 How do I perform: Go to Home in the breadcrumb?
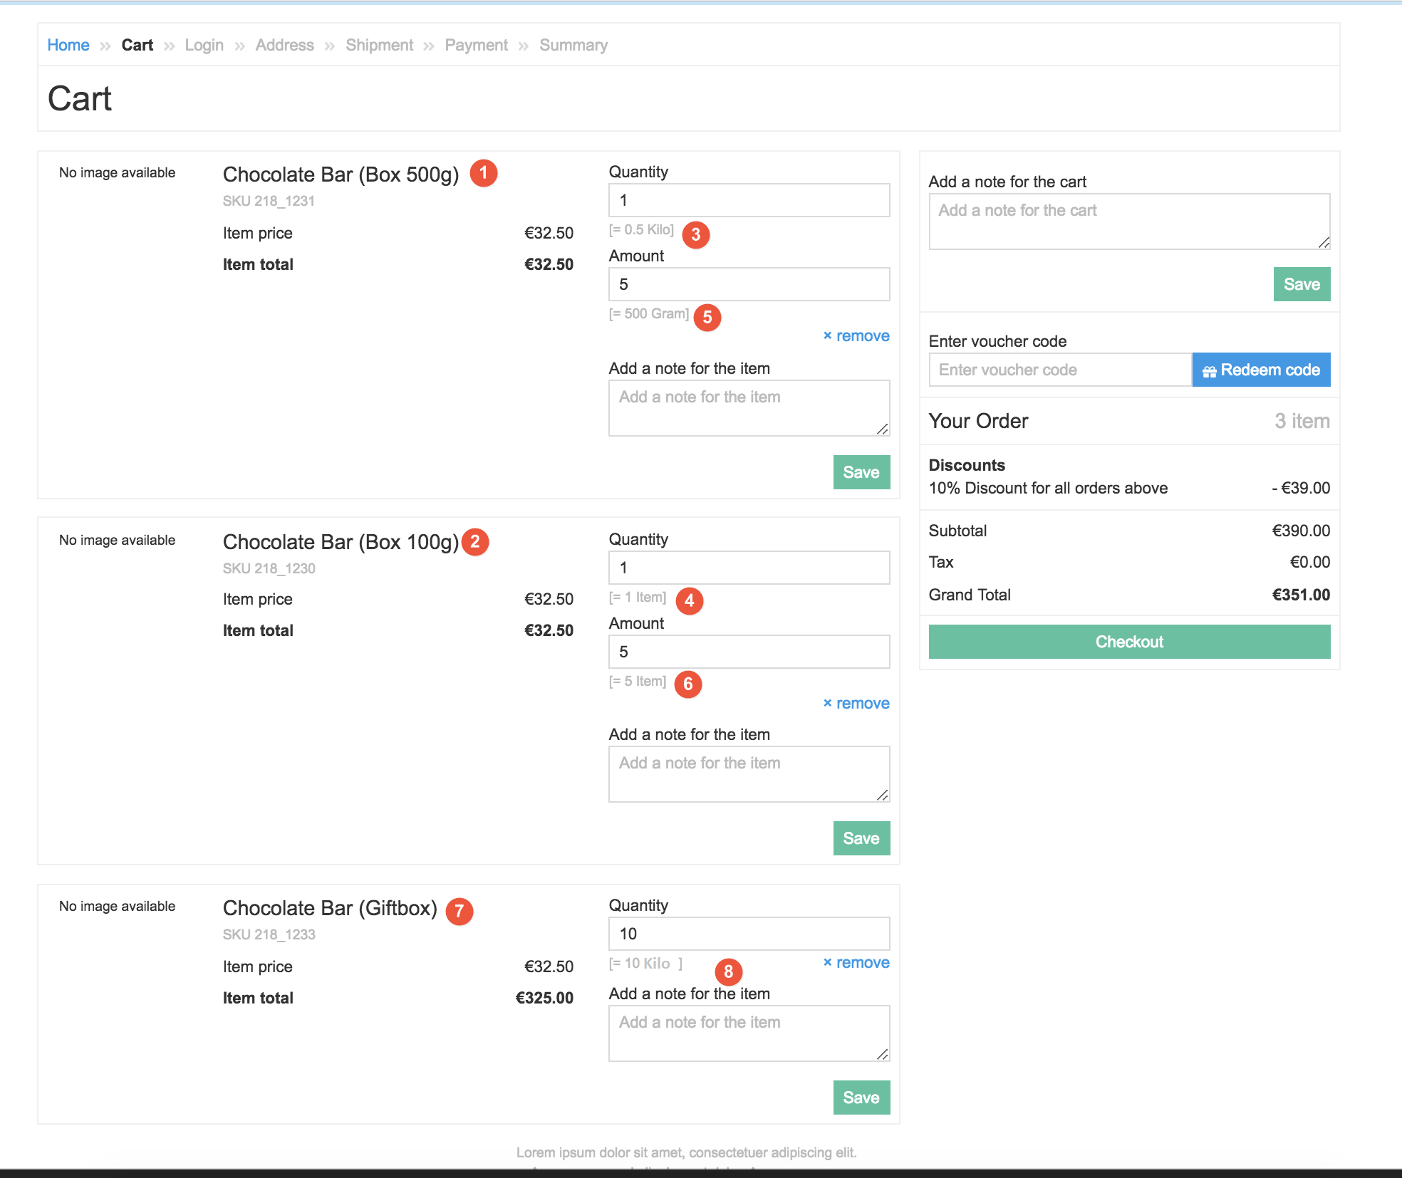(x=68, y=45)
